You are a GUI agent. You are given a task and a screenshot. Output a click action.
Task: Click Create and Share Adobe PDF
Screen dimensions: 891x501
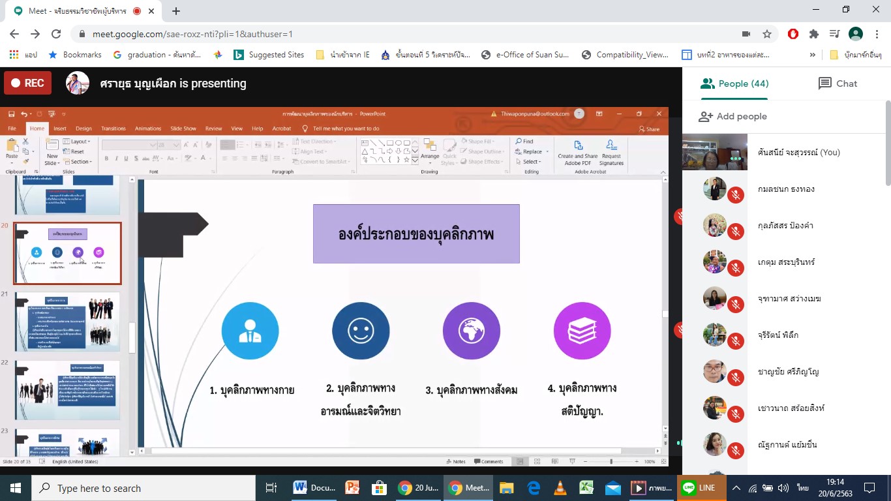click(x=578, y=152)
